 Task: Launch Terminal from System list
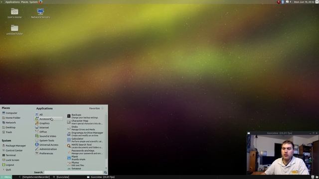pyautogui.click(x=9, y=155)
